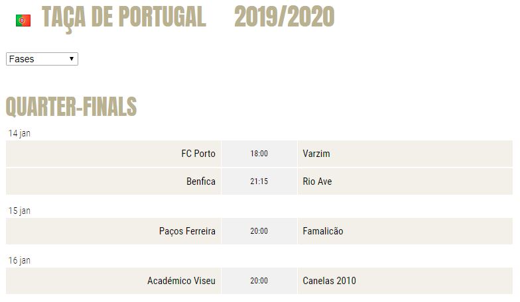
Task: Click the 16 jan date label
Action: pos(19,261)
